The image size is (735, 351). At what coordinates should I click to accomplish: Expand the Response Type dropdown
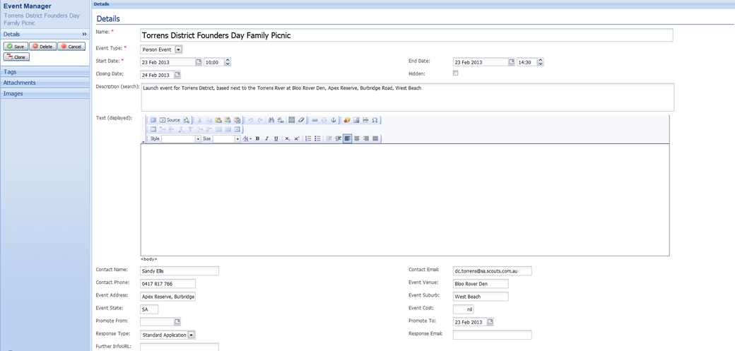[191, 335]
